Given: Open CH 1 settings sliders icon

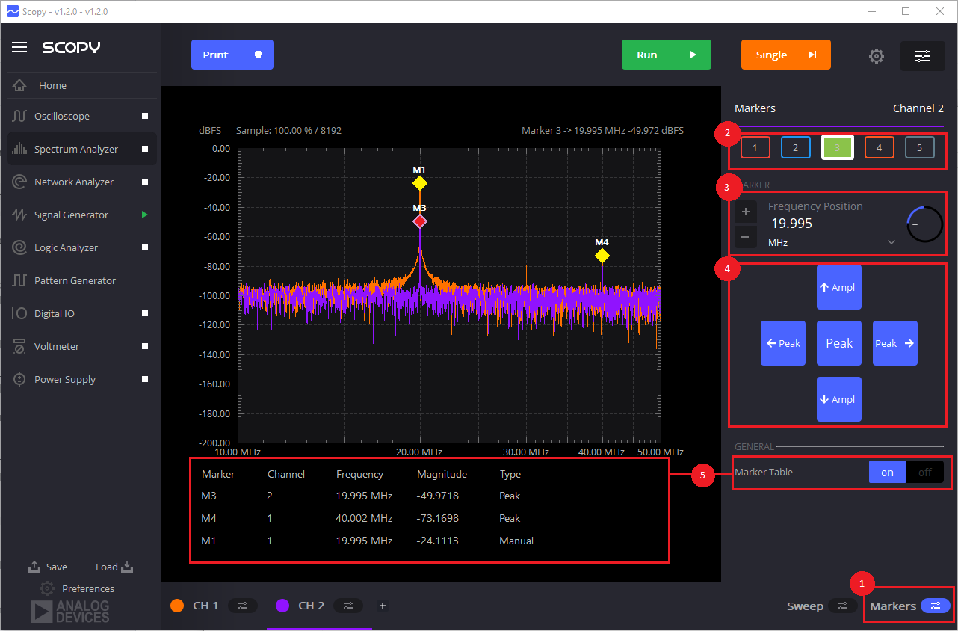Looking at the screenshot, I should 243,606.
